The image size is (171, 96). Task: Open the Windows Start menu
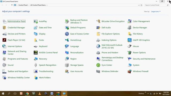click(3, 94)
